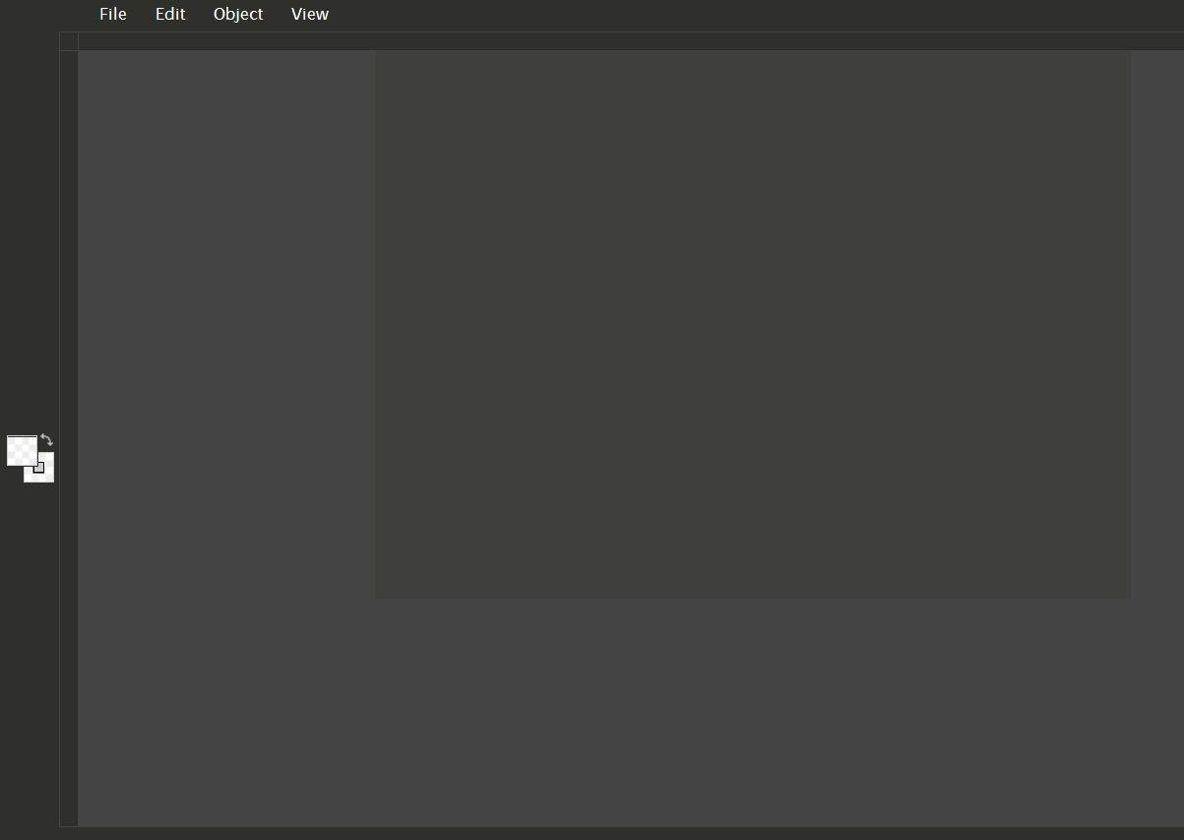Open the Edit menu
This screenshot has width=1184, height=840.
click(170, 14)
